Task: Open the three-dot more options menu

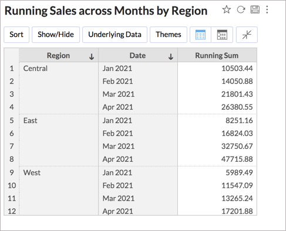Action: click(267, 9)
